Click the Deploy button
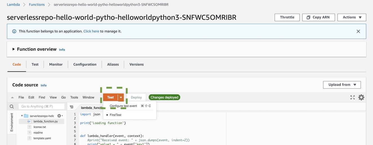Viewport: 373px width, 145px height. 136,98
